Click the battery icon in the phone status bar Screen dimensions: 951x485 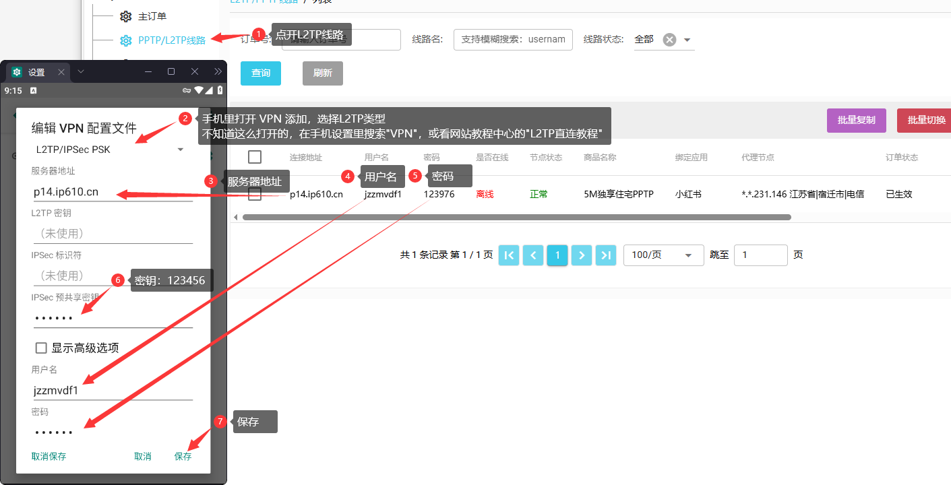click(x=220, y=90)
